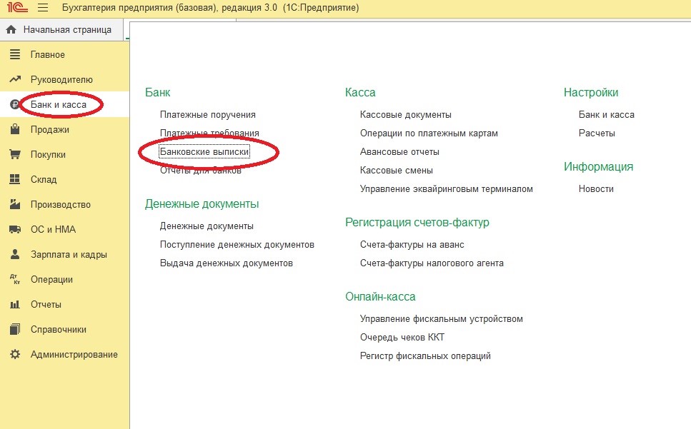Image resolution: width=691 pixels, height=429 pixels.
Task: Open Очередь чеков ККТ link
Action: click(x=402, y=338)
